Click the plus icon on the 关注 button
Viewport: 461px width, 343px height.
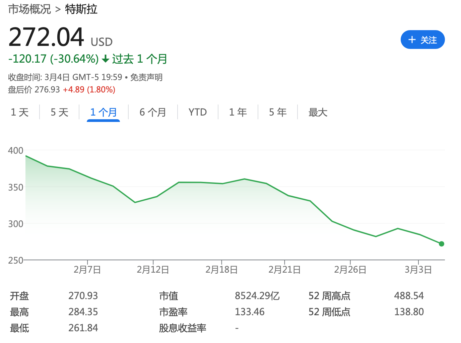coord(412,40)
